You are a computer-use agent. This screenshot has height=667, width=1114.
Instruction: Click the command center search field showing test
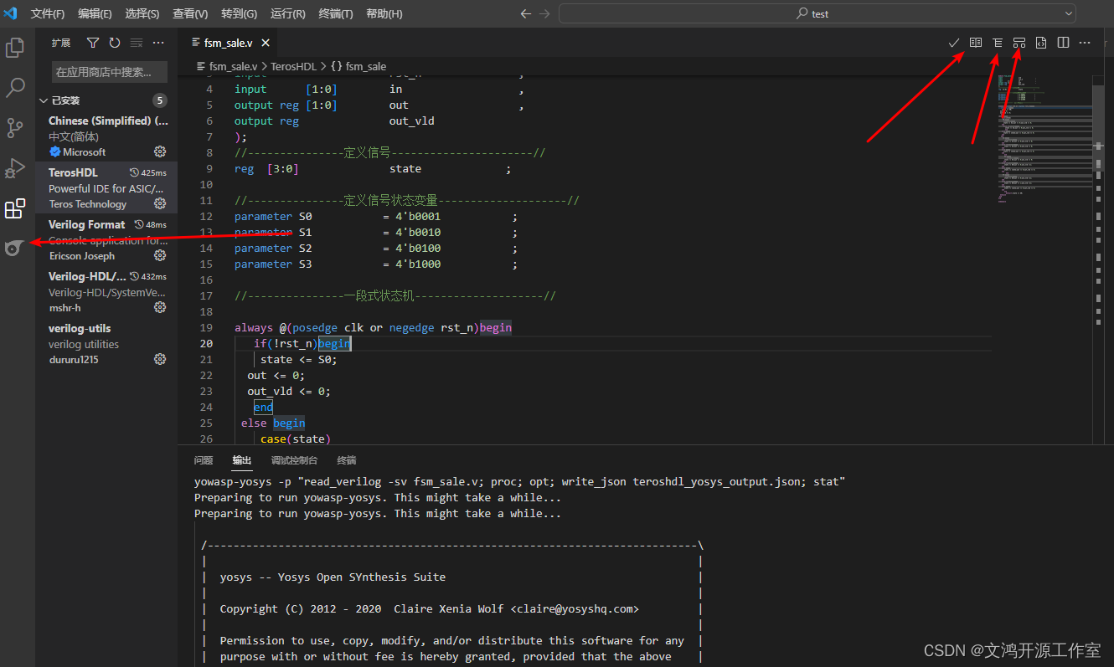pyautogui.click(x=817, y=13)
